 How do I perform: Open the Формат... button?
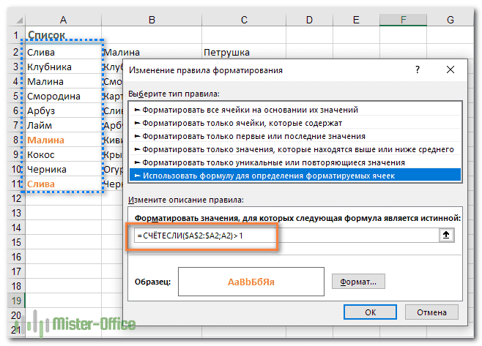(358, 282)
